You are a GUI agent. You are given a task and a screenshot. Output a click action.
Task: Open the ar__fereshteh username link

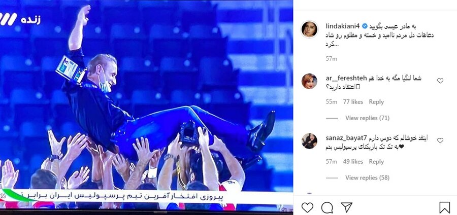(x=342, y=78)
